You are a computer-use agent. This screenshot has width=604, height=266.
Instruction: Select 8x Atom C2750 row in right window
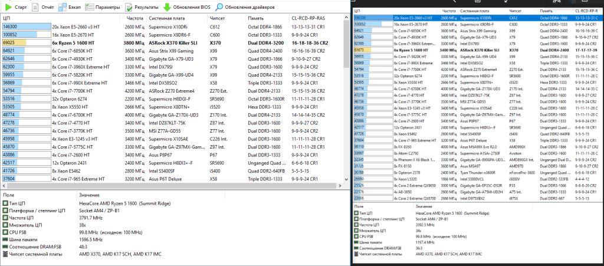(x=478, y=153)
